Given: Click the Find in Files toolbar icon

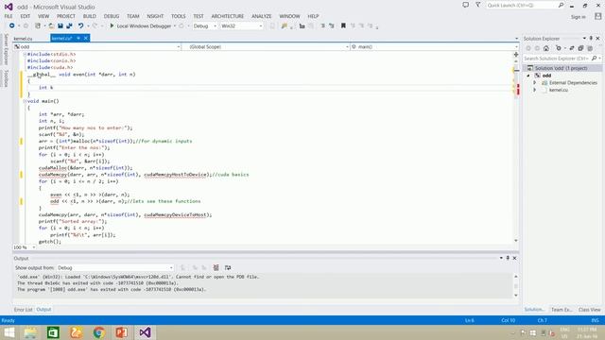Looking at the screenshot, I should tap(285, 25).
